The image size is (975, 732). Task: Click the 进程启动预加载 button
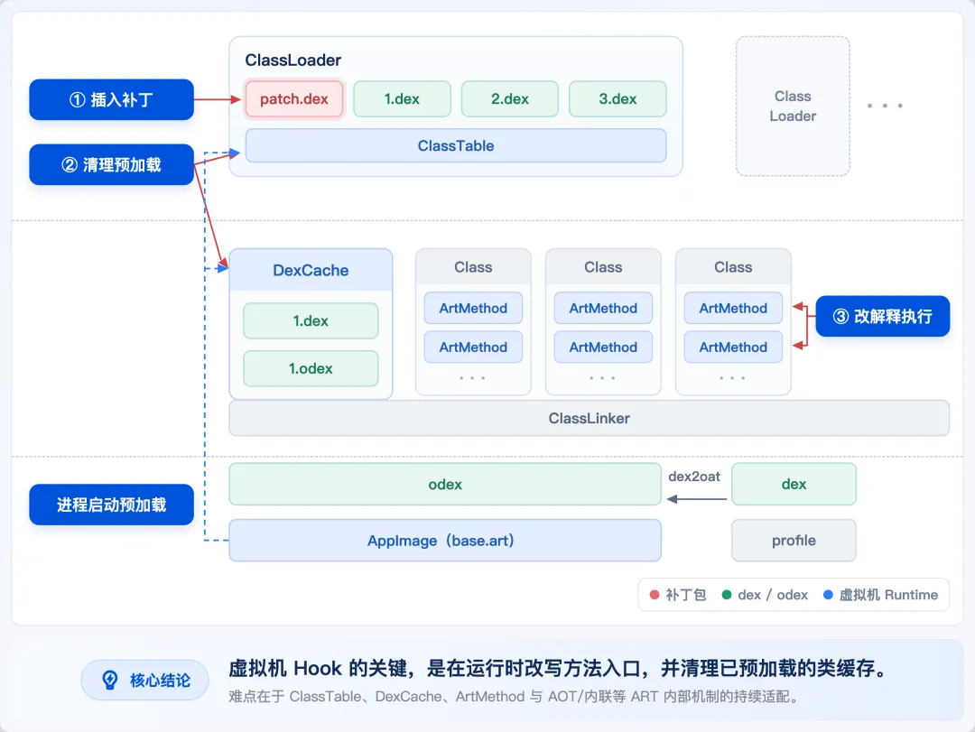(111, 505)
